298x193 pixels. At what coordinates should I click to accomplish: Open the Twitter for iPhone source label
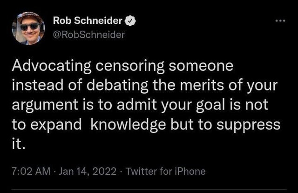click(166, 171)
